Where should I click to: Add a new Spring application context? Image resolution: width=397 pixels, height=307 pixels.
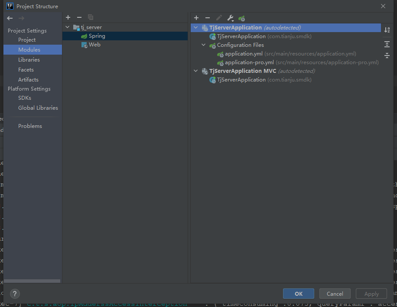click(196, 18)
